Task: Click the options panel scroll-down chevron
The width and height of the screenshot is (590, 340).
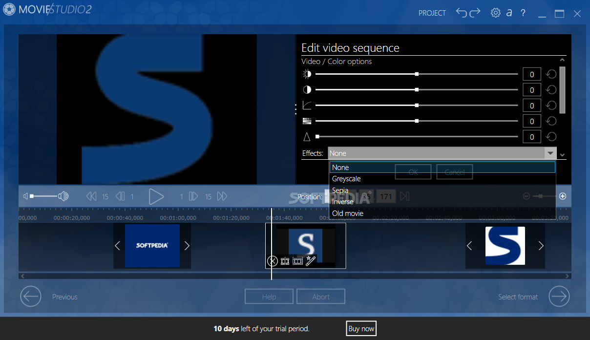Action: tap(562, 155)
